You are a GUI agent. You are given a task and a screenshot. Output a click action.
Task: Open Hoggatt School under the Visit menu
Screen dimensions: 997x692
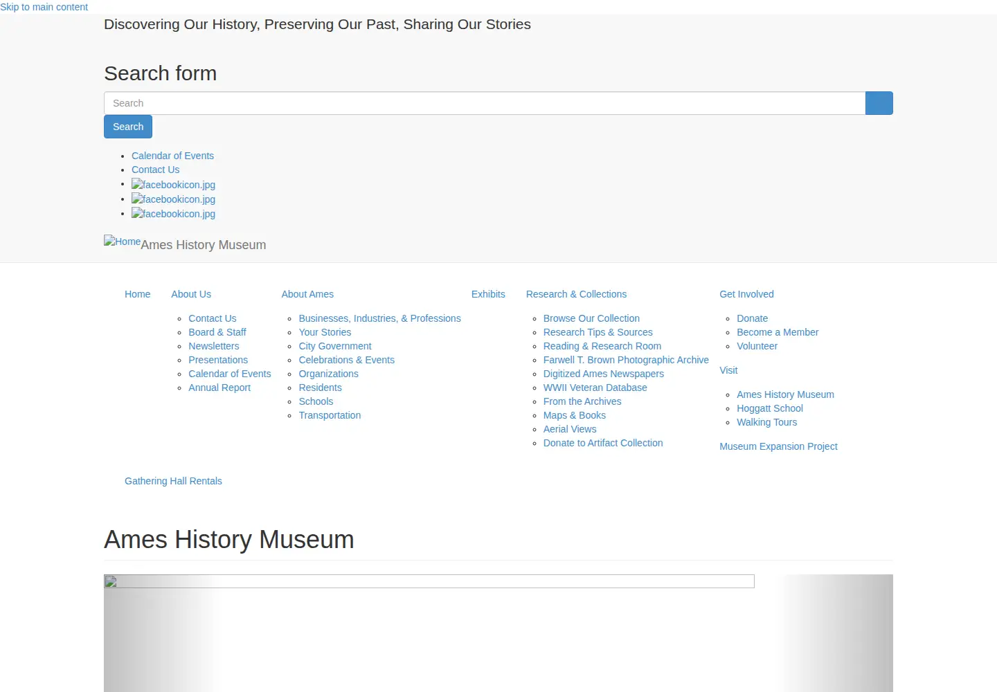point(770,408)
